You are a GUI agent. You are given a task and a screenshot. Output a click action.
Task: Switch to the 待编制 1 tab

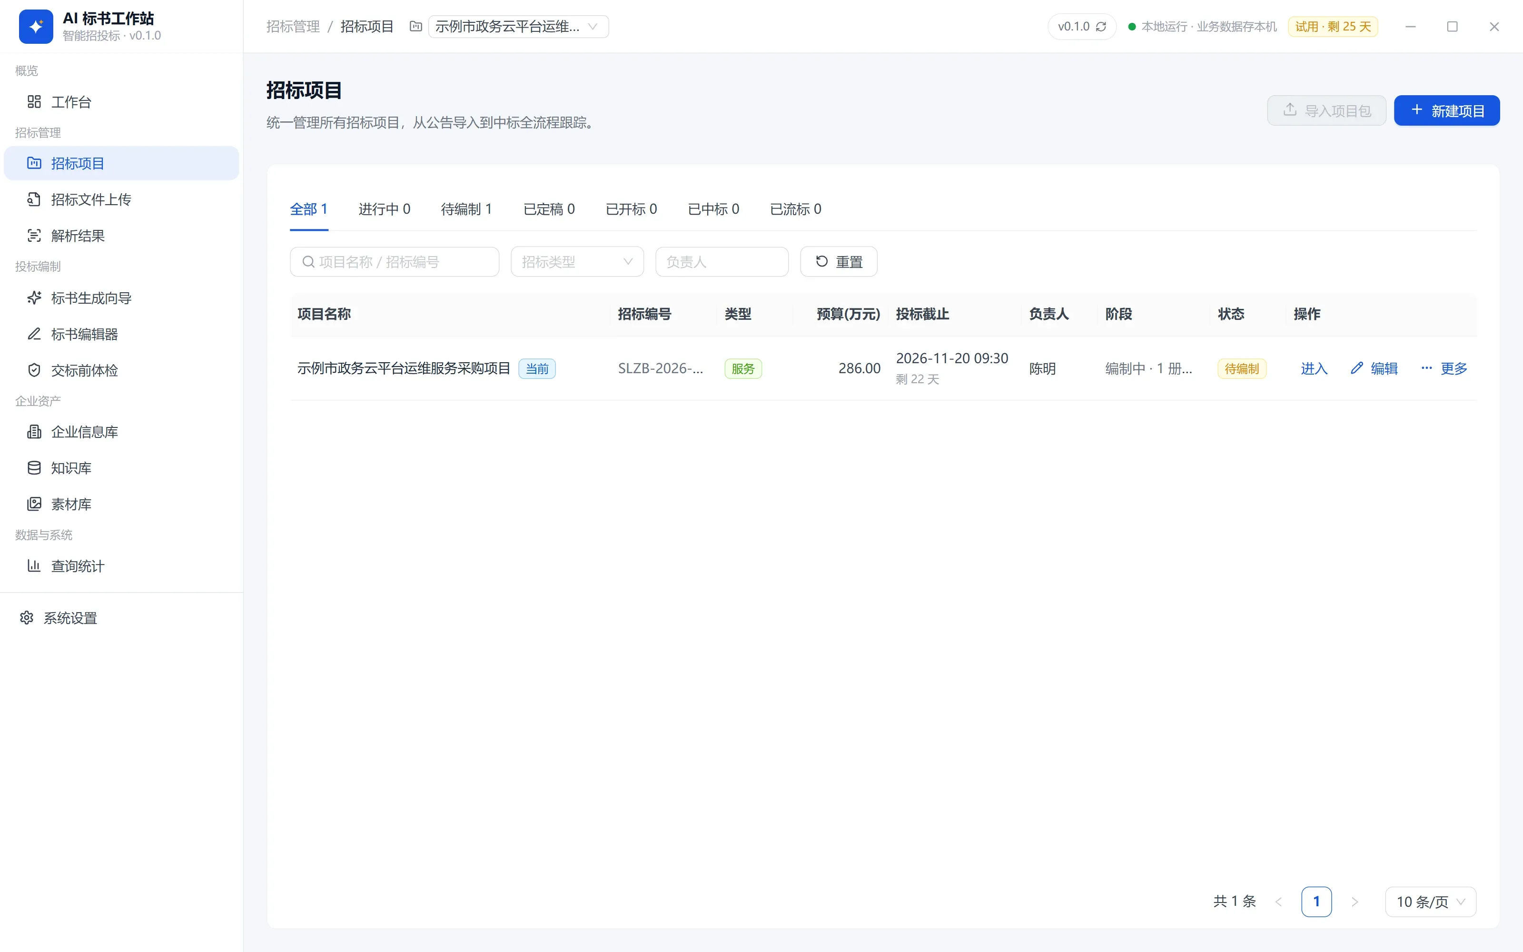point(466,209)
